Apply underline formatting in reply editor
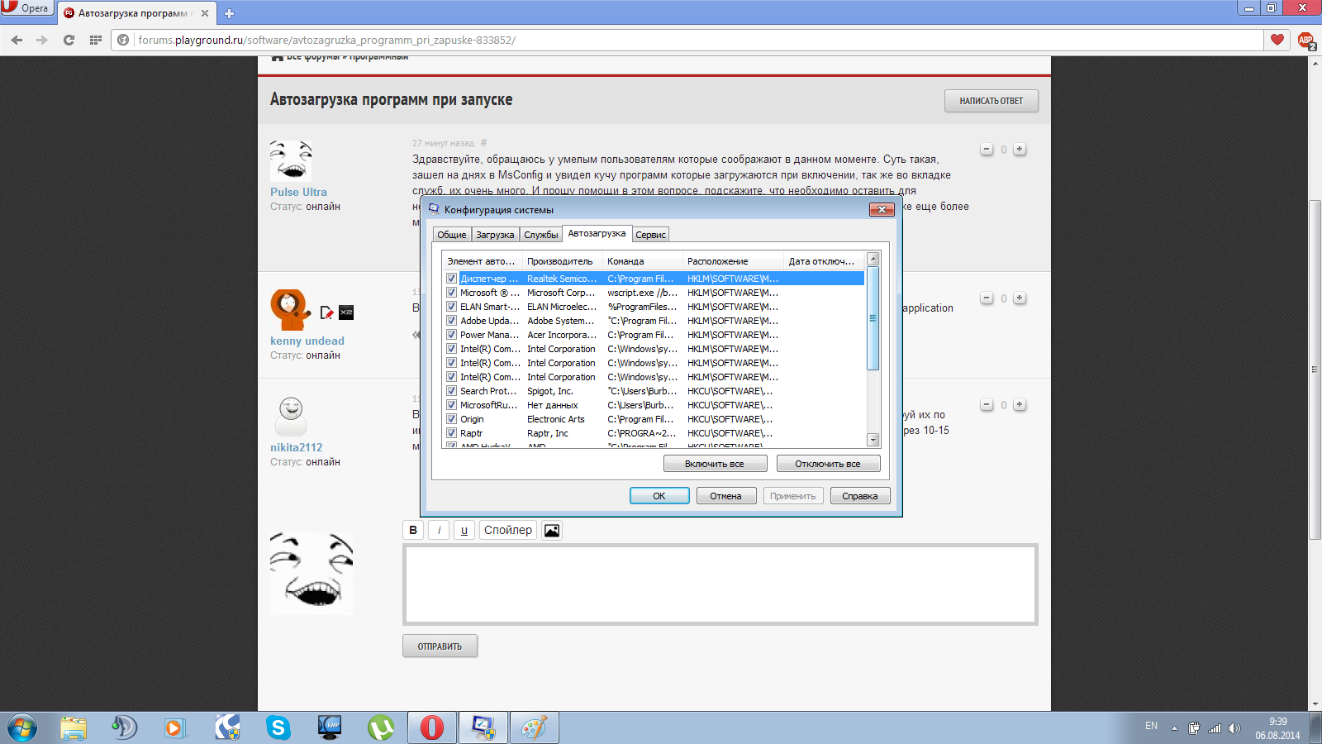 (464, 530)
